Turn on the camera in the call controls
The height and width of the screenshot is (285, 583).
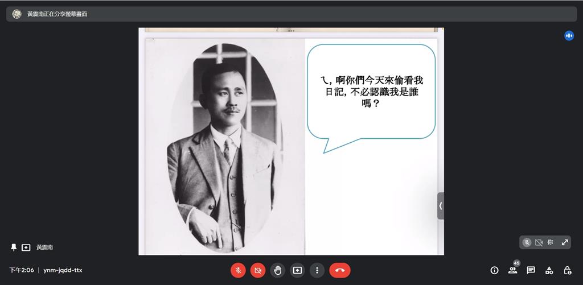[x=258, y=271]
